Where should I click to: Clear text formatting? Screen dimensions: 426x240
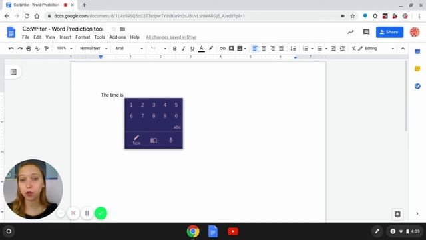[x=353, y=49]
